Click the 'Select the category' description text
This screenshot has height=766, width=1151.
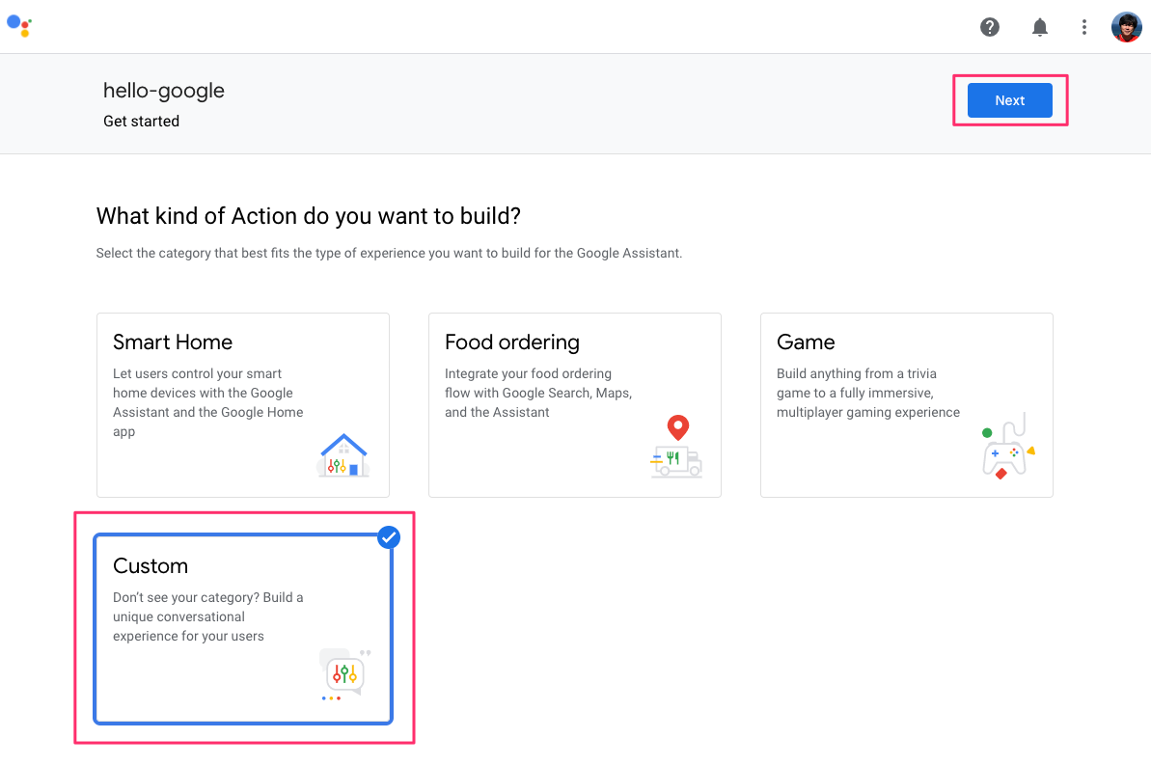[x=389, y=253]
